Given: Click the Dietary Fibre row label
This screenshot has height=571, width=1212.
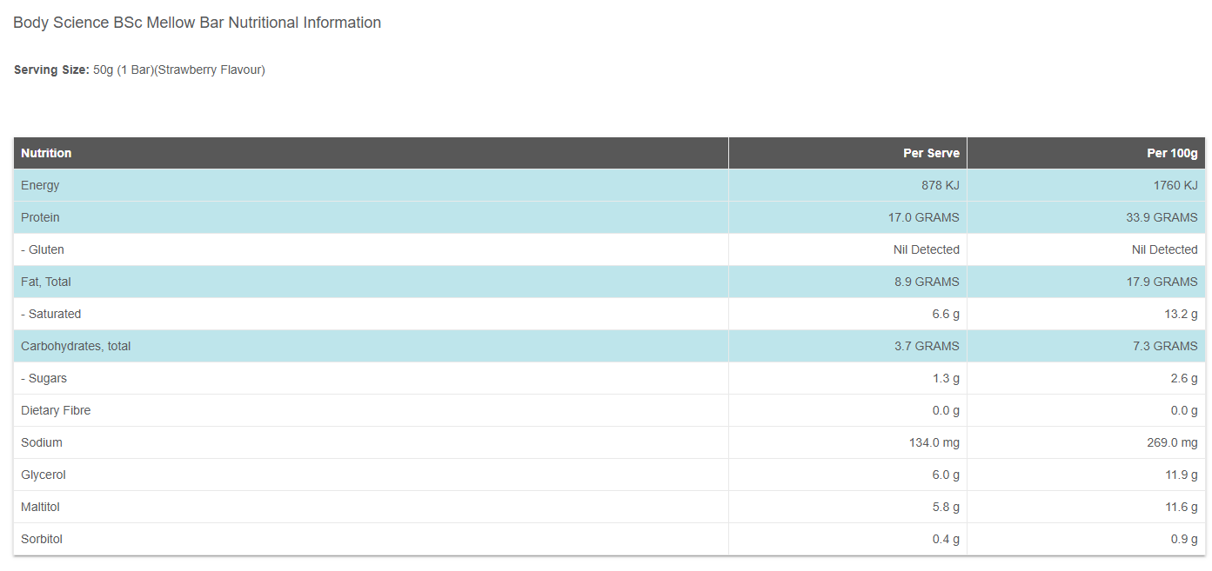Looking at the screenshot, I should pos(56,410).
